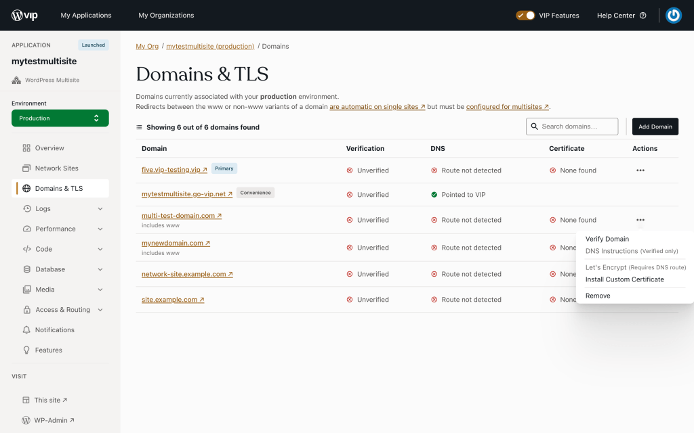The height and width of the screenshot is (433, 694).
Task: Click the Help Center link
Action: coord(621,16)
